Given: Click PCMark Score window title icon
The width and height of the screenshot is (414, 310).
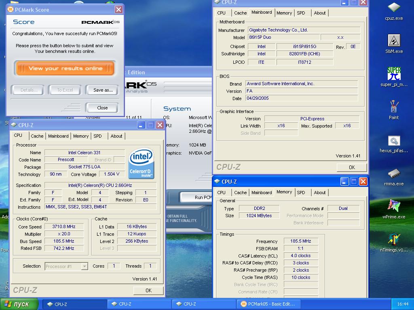Looking at the screenshot, I should 10,10.
